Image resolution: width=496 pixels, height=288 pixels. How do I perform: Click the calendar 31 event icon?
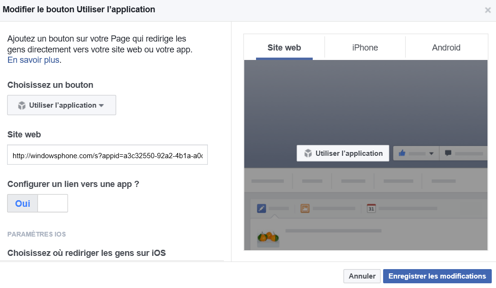coord(371,209)
